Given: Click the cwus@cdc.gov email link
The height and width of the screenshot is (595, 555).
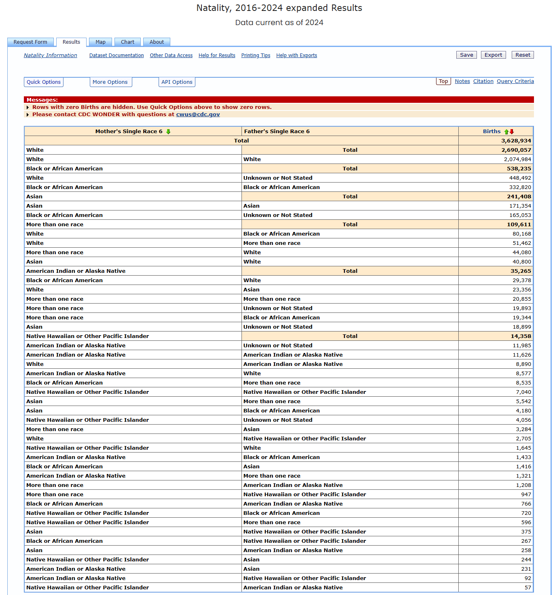Looking at the screenshot, I should pos(198,115).
